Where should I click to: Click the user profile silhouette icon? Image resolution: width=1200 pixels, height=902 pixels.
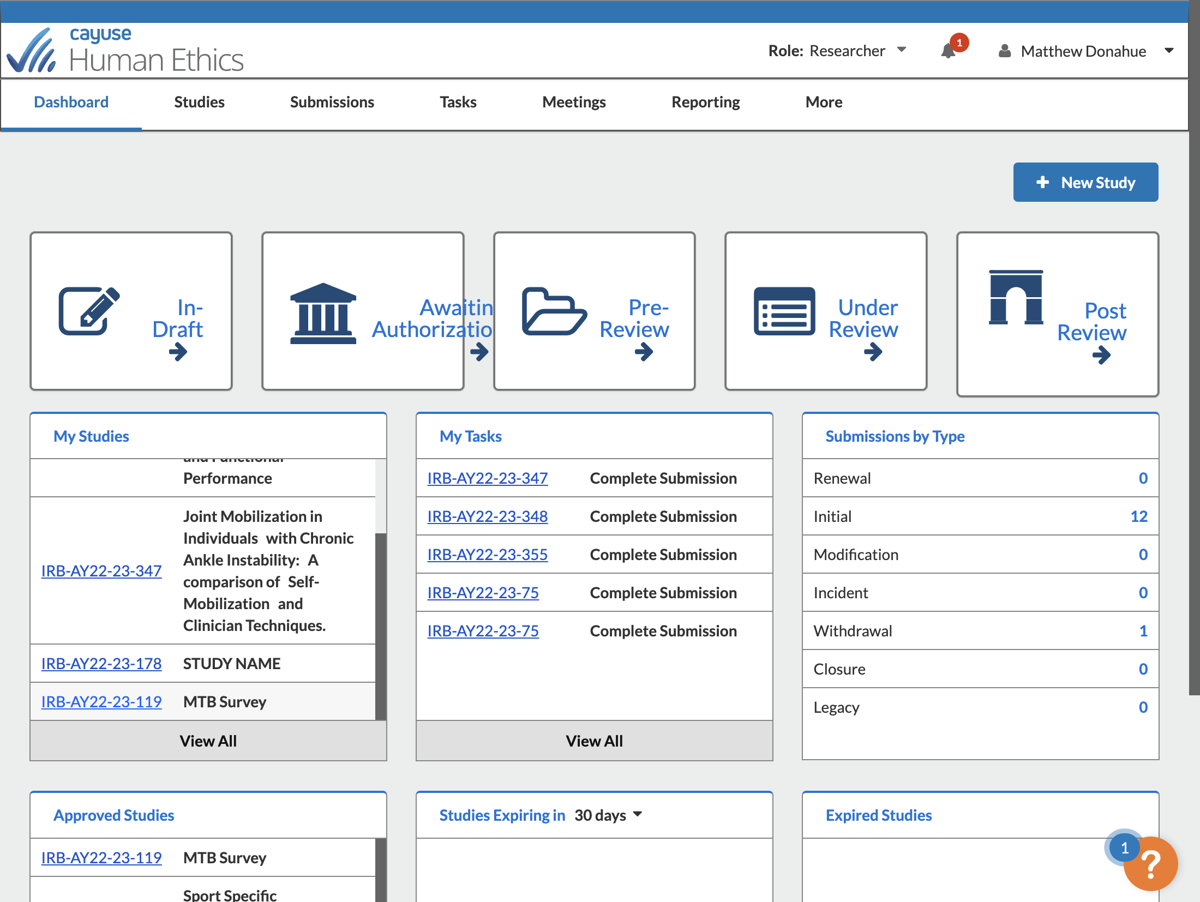click(x=1004, y=51)
